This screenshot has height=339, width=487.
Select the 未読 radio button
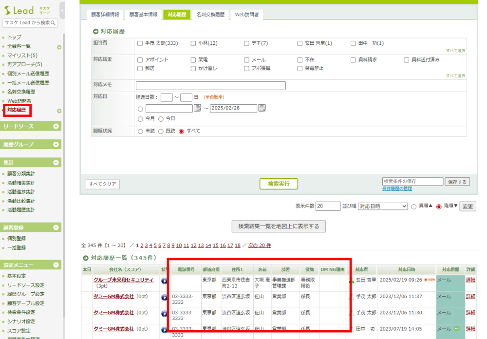tap(140, 131)
